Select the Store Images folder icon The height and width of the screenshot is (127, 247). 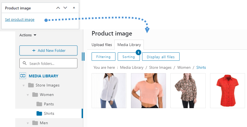31,85
